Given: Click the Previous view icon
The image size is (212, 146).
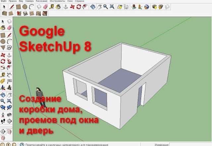Looking at the screenshot, I should coord(3,108).
